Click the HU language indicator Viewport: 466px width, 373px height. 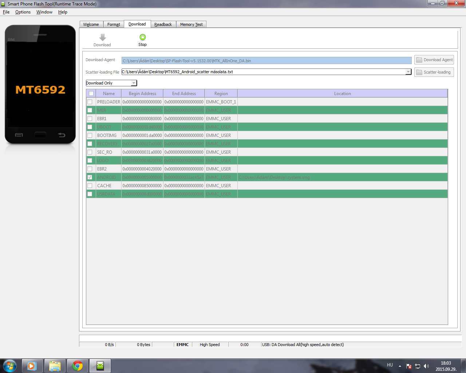click(390, 365)
